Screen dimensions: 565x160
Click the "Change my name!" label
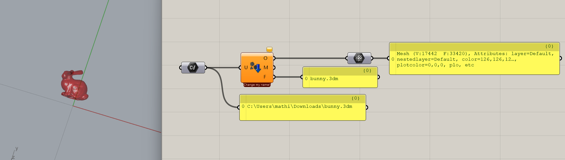point(257,85)
